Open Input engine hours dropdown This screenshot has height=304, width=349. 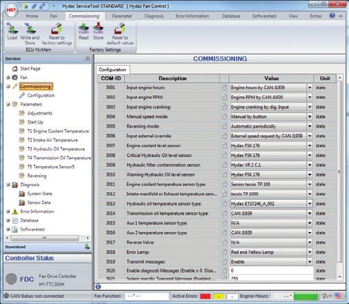click(310, 87)
